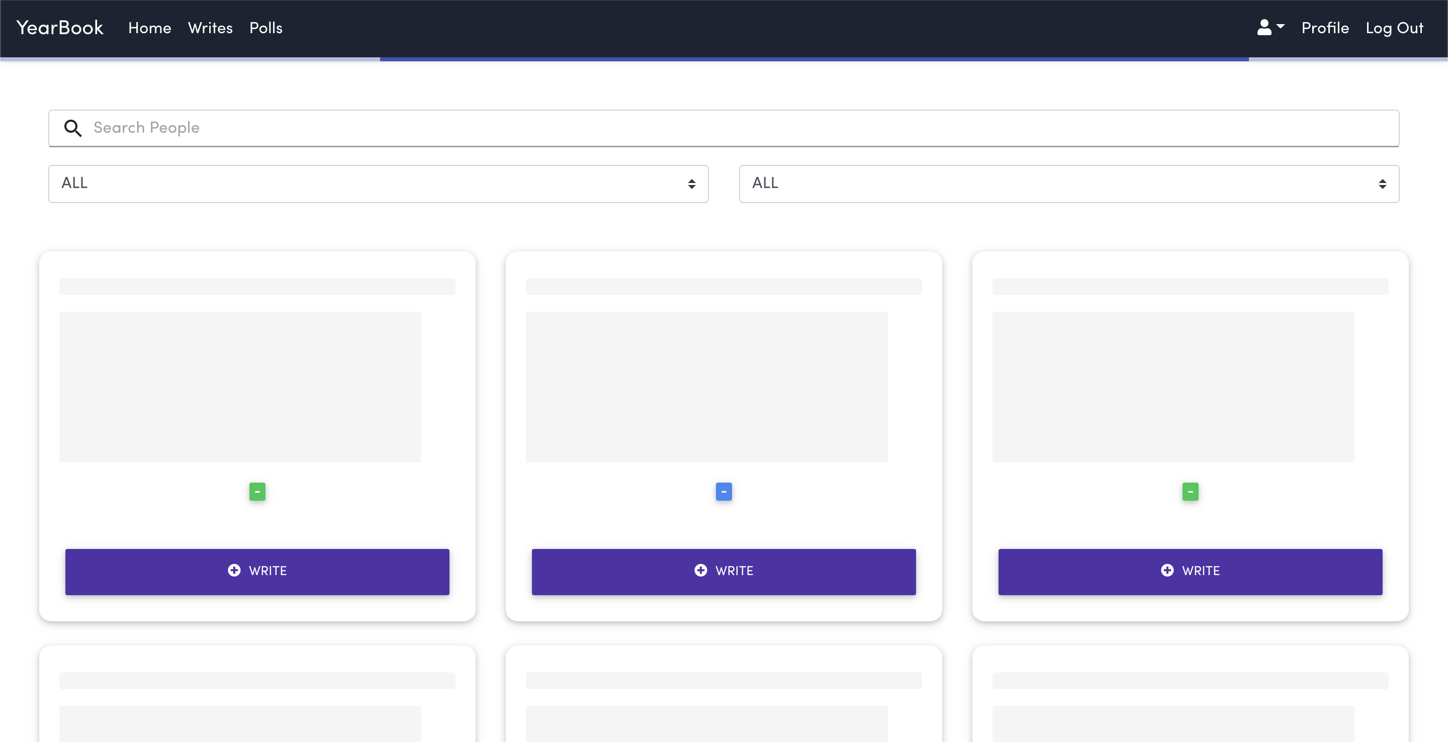Expand the user menu caret arrow

coord(1281,26)
